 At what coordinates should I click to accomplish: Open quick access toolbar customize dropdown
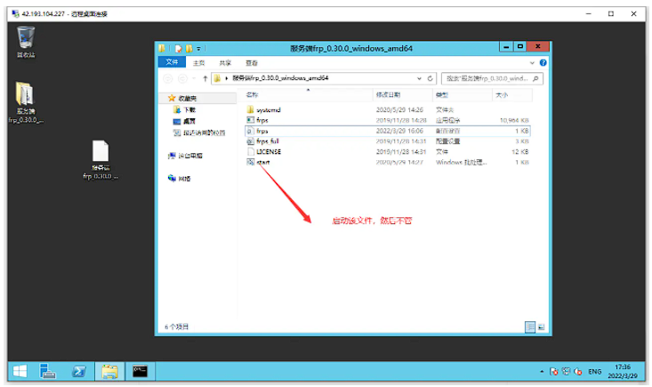click(198, 47)
